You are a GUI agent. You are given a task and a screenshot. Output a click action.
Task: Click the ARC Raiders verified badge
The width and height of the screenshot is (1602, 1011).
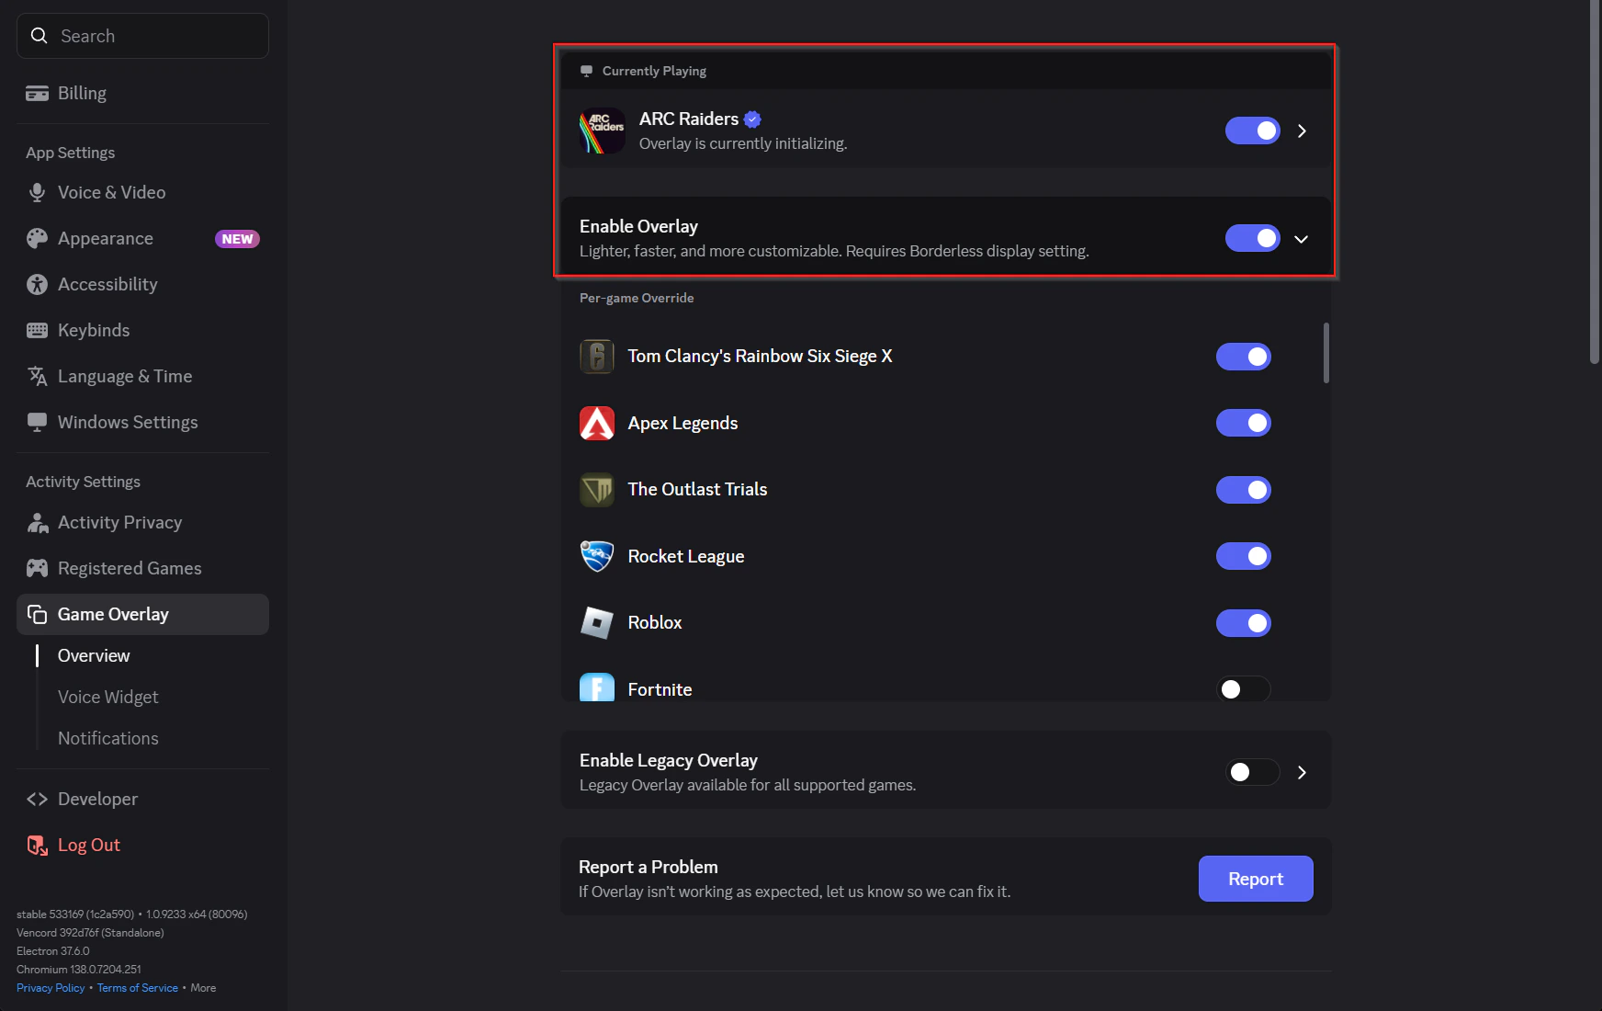(752, 119)
